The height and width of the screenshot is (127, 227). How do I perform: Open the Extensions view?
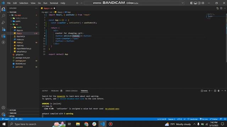[x=3, y=36]
